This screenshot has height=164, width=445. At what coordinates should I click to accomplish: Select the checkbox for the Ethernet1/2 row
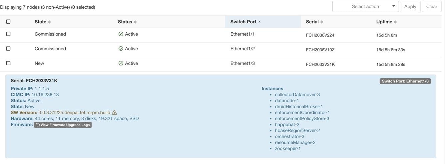tap(8, 49)
